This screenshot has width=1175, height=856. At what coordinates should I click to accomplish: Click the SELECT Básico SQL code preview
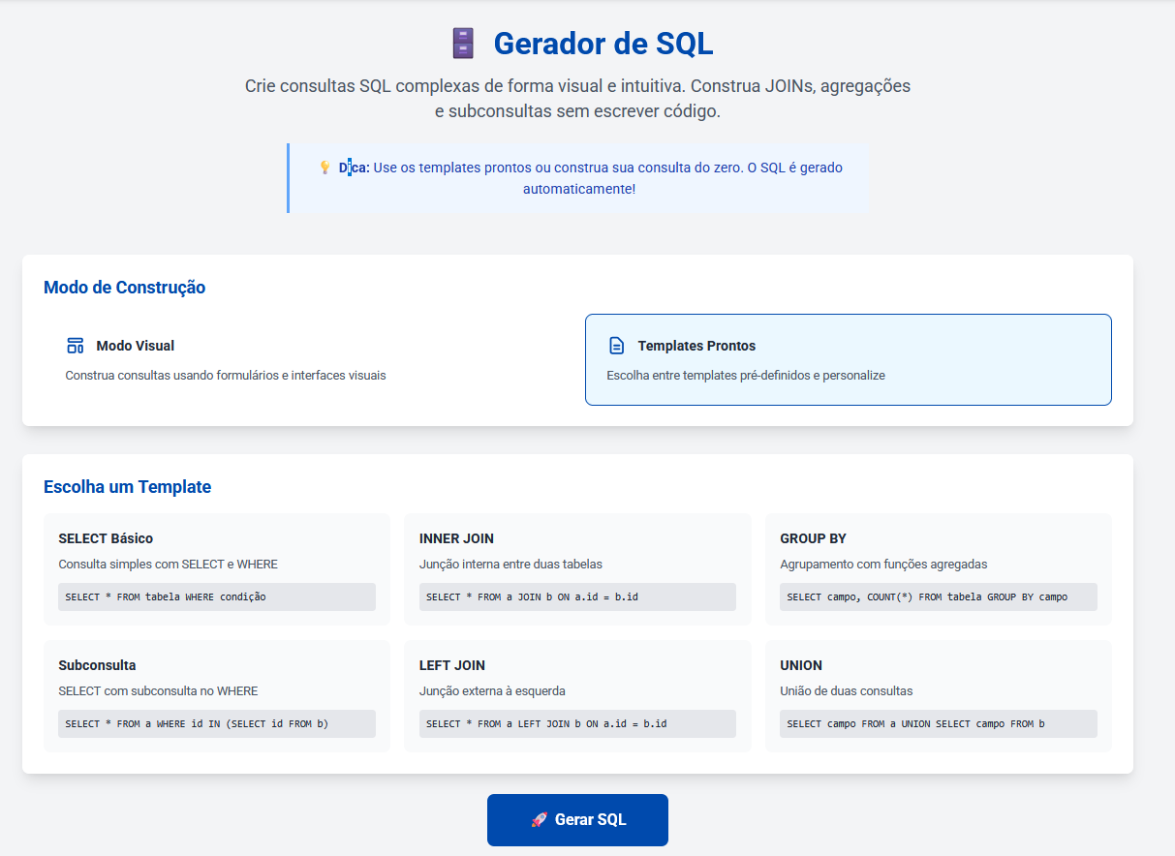[216, 596]
